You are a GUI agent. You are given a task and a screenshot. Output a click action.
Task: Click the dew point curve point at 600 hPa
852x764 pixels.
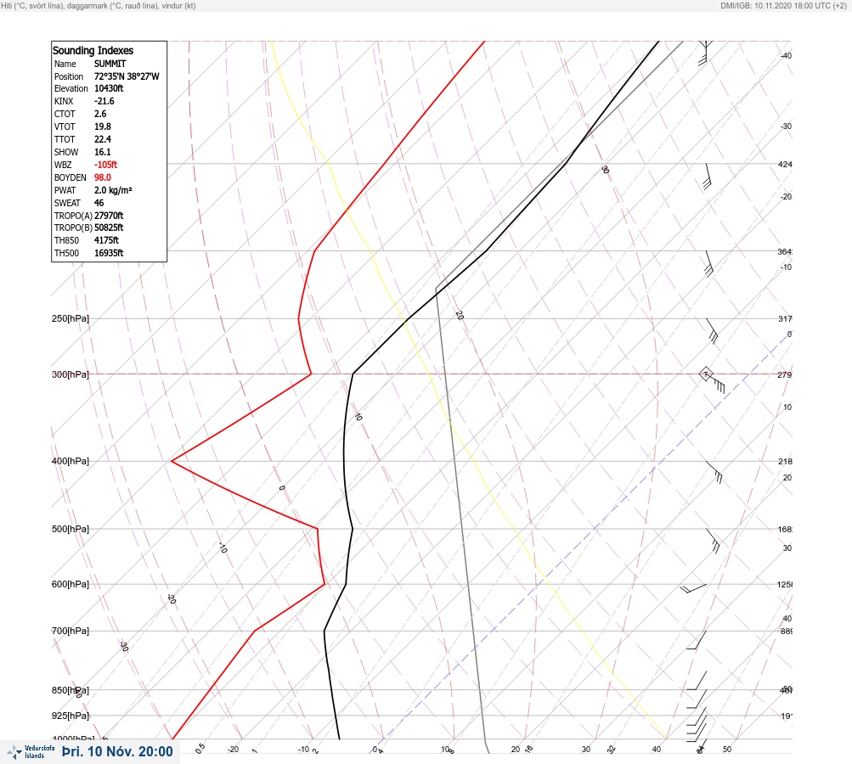325,584
